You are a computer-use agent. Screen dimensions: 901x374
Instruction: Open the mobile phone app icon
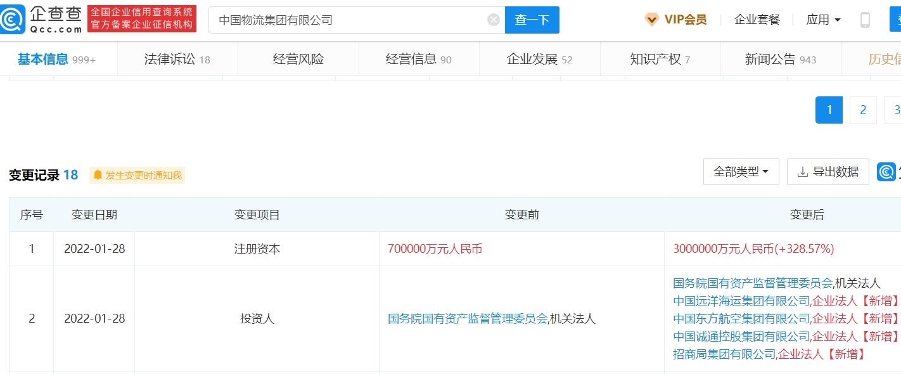[x=865, y=20]
